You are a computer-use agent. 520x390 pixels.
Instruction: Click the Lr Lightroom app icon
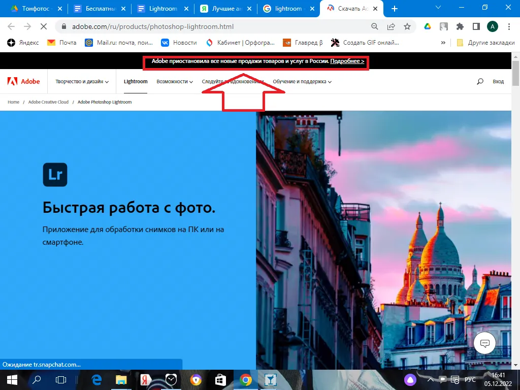point(55,175)
